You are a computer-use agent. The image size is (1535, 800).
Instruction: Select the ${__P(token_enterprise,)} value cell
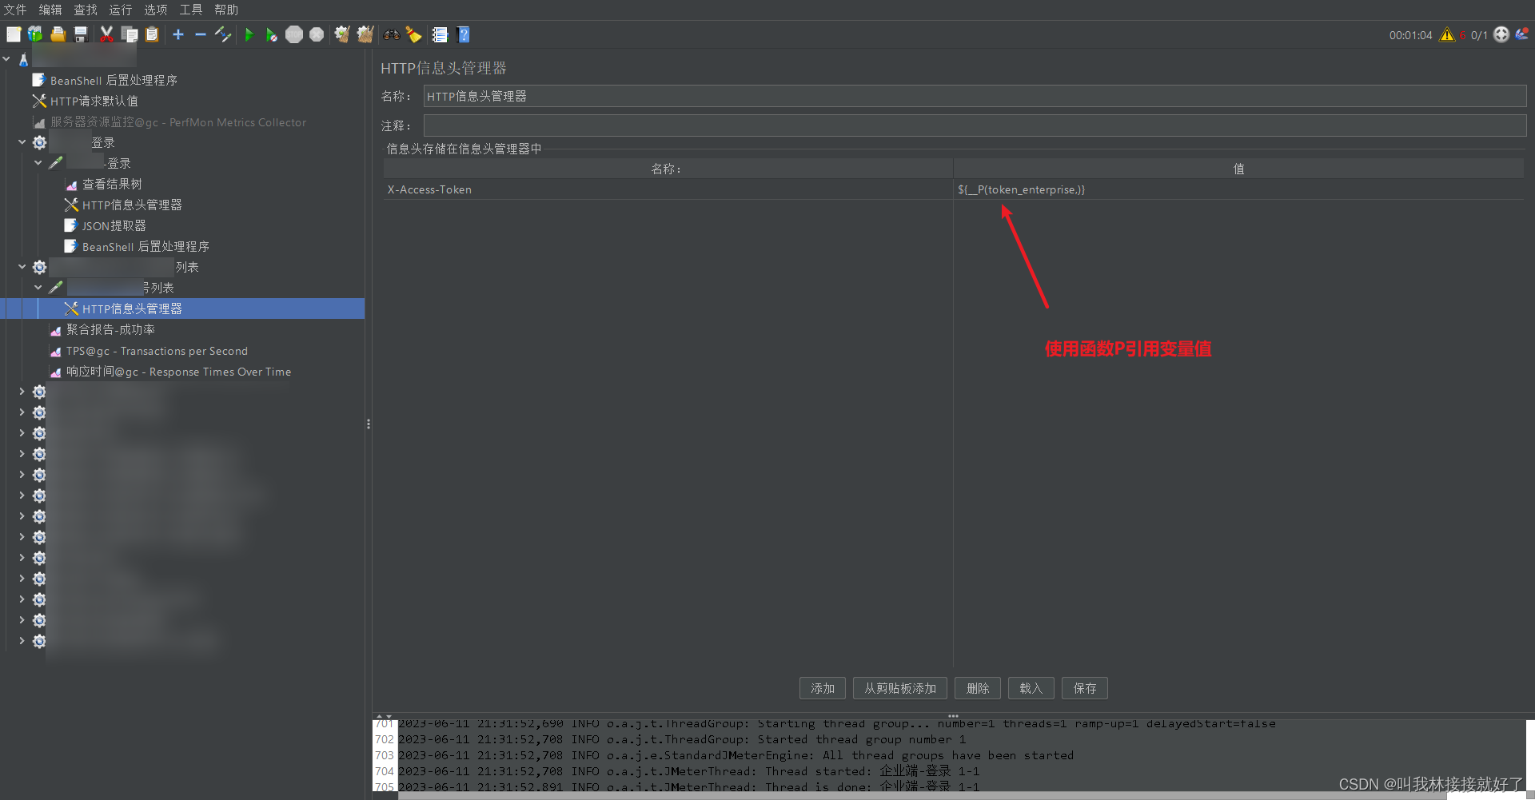click(1239, 189)
